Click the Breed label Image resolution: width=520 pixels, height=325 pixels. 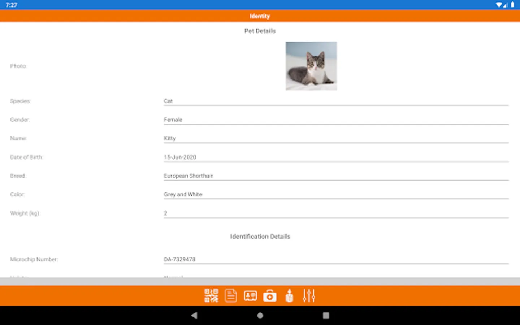18,176
